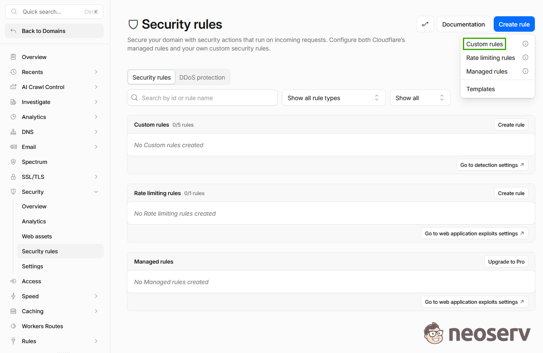Expand the Email sidebar section
The width and height of the screenshot is (543, 353).
(96, 147)
